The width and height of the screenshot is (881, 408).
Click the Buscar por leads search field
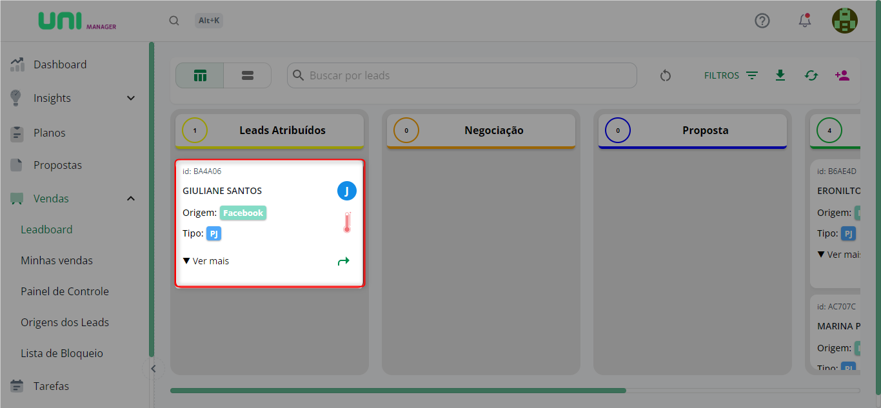coord(462,75)
